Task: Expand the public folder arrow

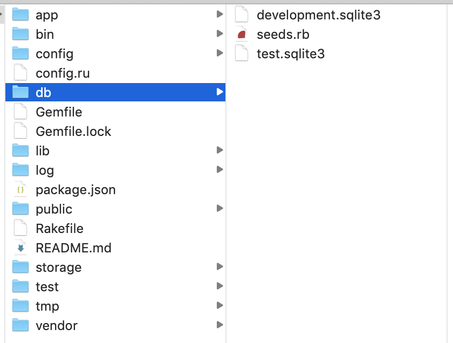Action: coord(219,208)
